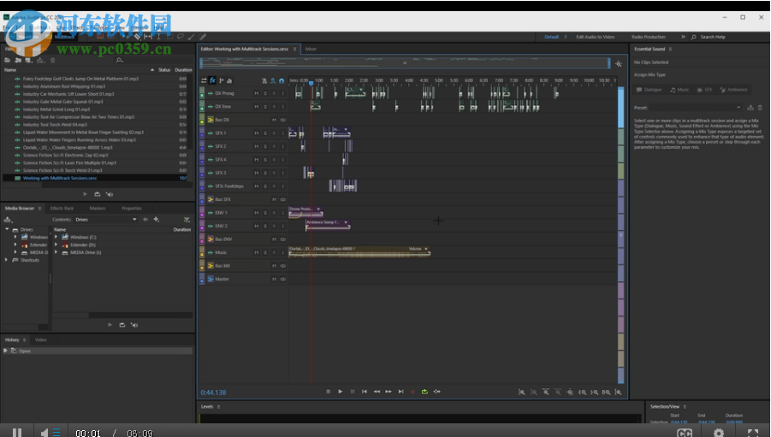Viewport: 771px width, 437px height.
Task: Switch to the Mixer tab
Action: click(x=311, y=49)
